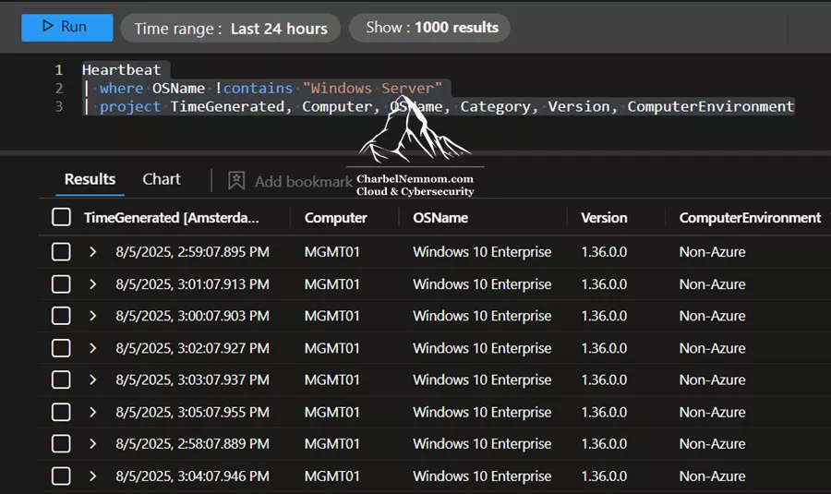
Task: Click Non-Azure in the 3:03:07.937 PM row
Action: (712, 380)
